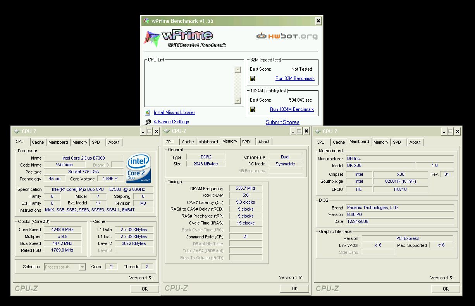Screen dimensions: 475x306
Task: Click the save icon beside Run 1024M Benchmark
Action: coord(253,109)
